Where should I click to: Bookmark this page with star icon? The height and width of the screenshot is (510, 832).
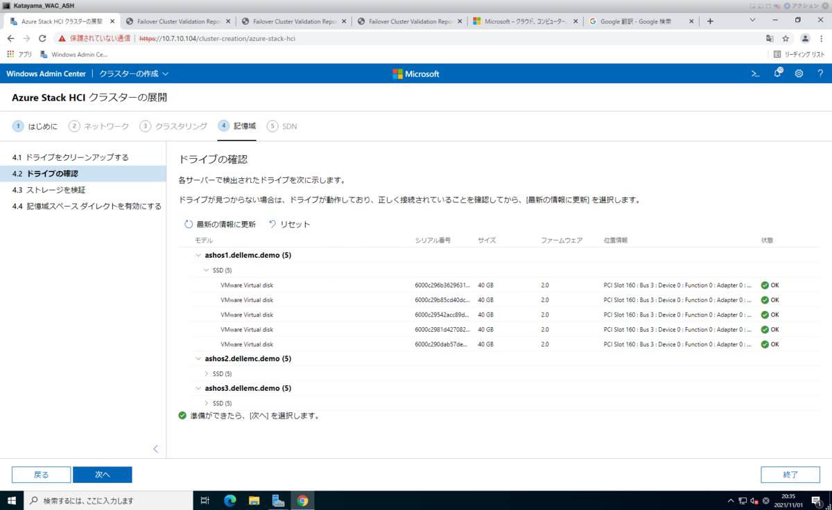pyautogui.click(x=786, y=39)
